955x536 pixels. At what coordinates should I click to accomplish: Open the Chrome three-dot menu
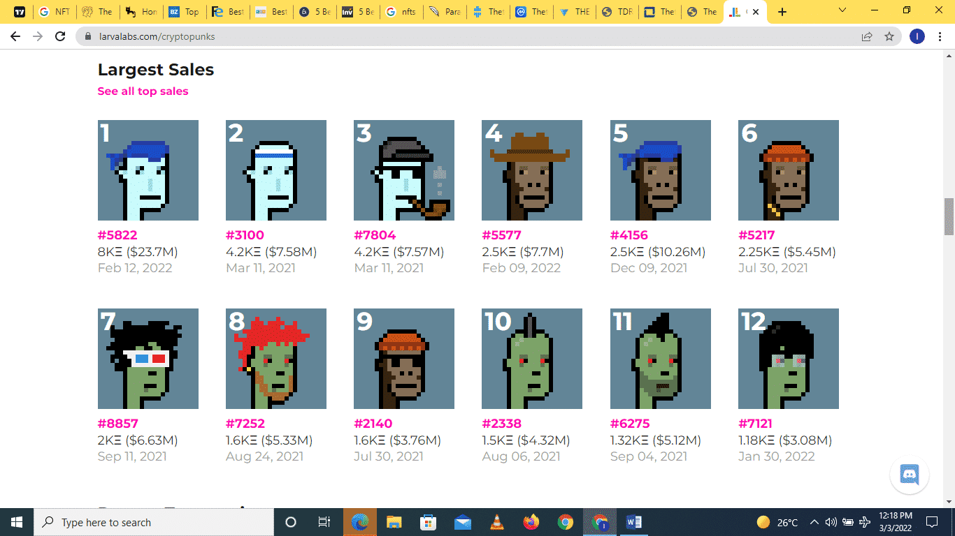940,36
